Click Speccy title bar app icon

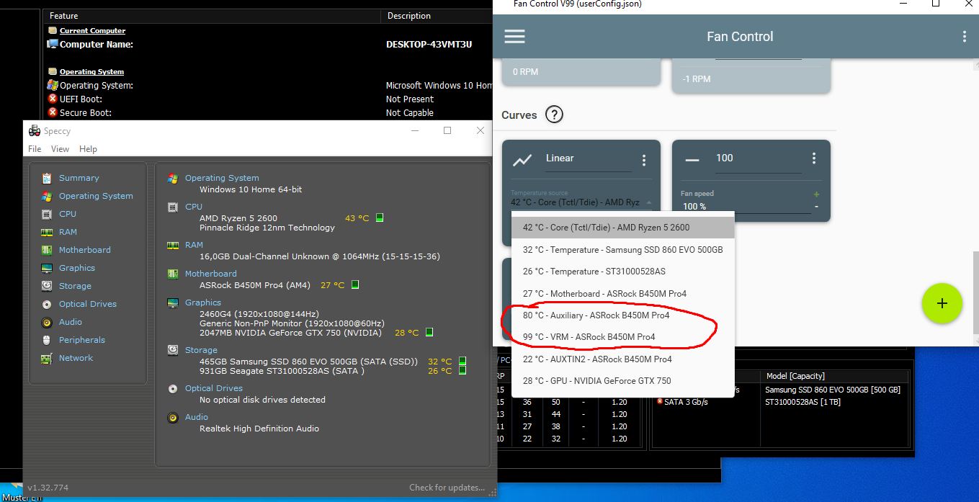tap(35, 131)
